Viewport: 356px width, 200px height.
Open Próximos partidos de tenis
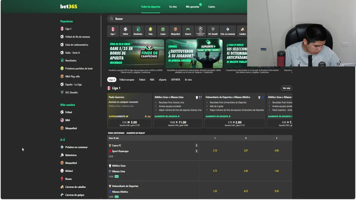coord(76,69)
